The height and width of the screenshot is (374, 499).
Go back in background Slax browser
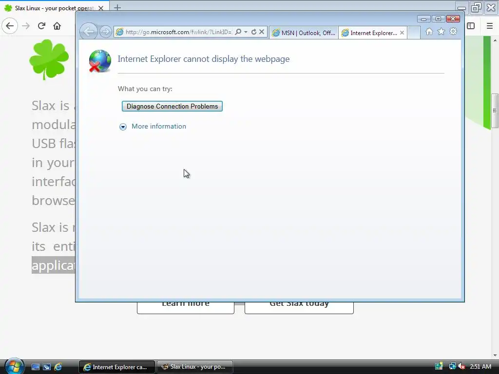click(10, 26)
